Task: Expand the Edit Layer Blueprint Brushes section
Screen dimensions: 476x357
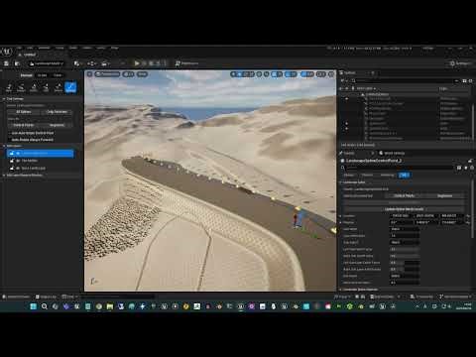Action: pos(4,176)
